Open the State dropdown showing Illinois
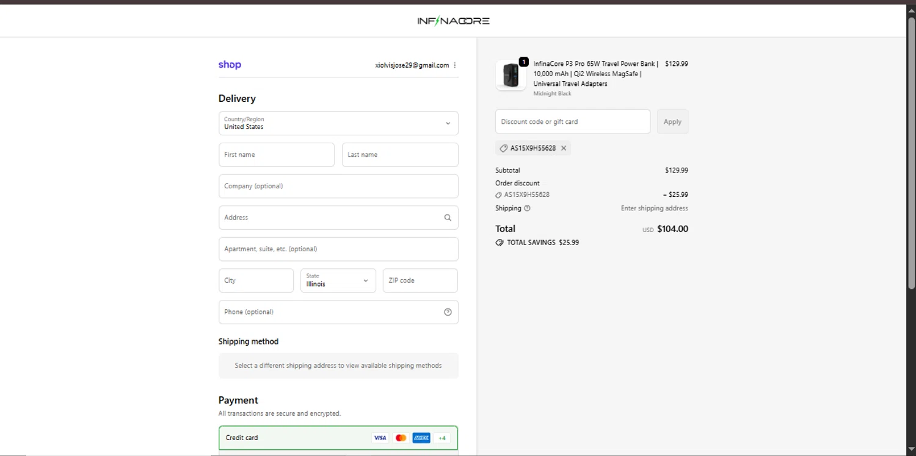 (x=338, y=280)
